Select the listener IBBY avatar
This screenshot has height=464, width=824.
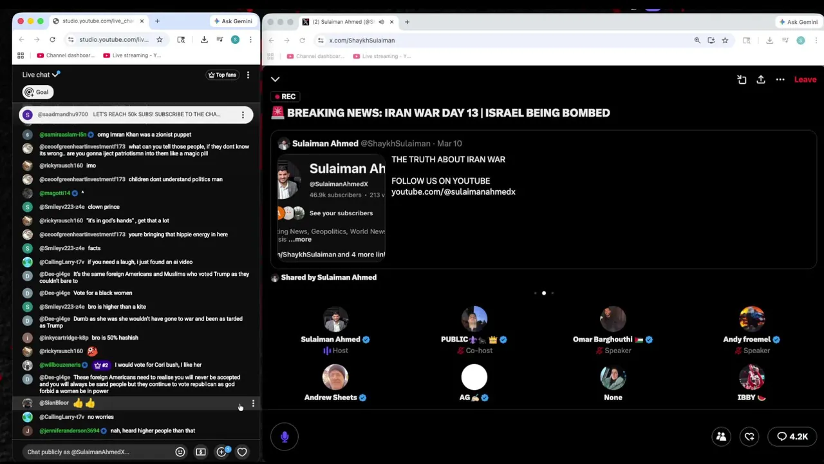pos(752,378)
